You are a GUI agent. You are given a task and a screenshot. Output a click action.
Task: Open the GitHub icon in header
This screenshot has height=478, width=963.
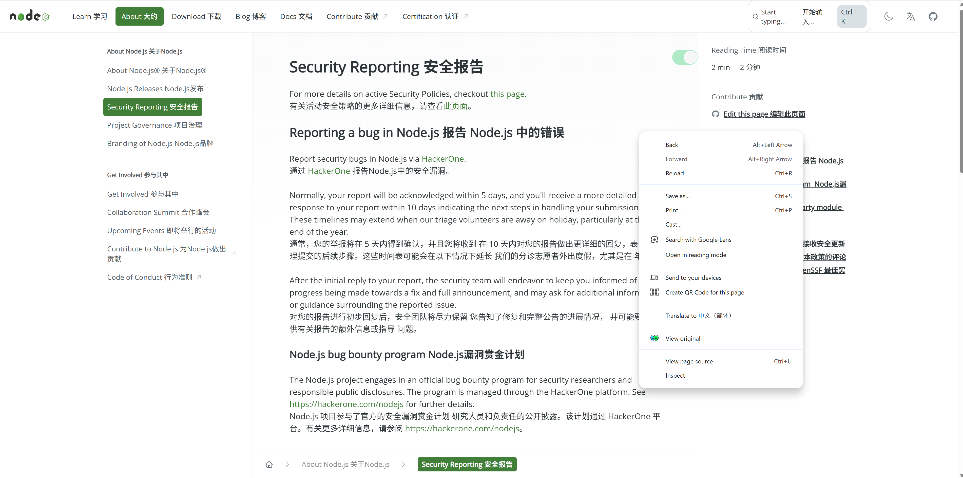tap(933, 16)
